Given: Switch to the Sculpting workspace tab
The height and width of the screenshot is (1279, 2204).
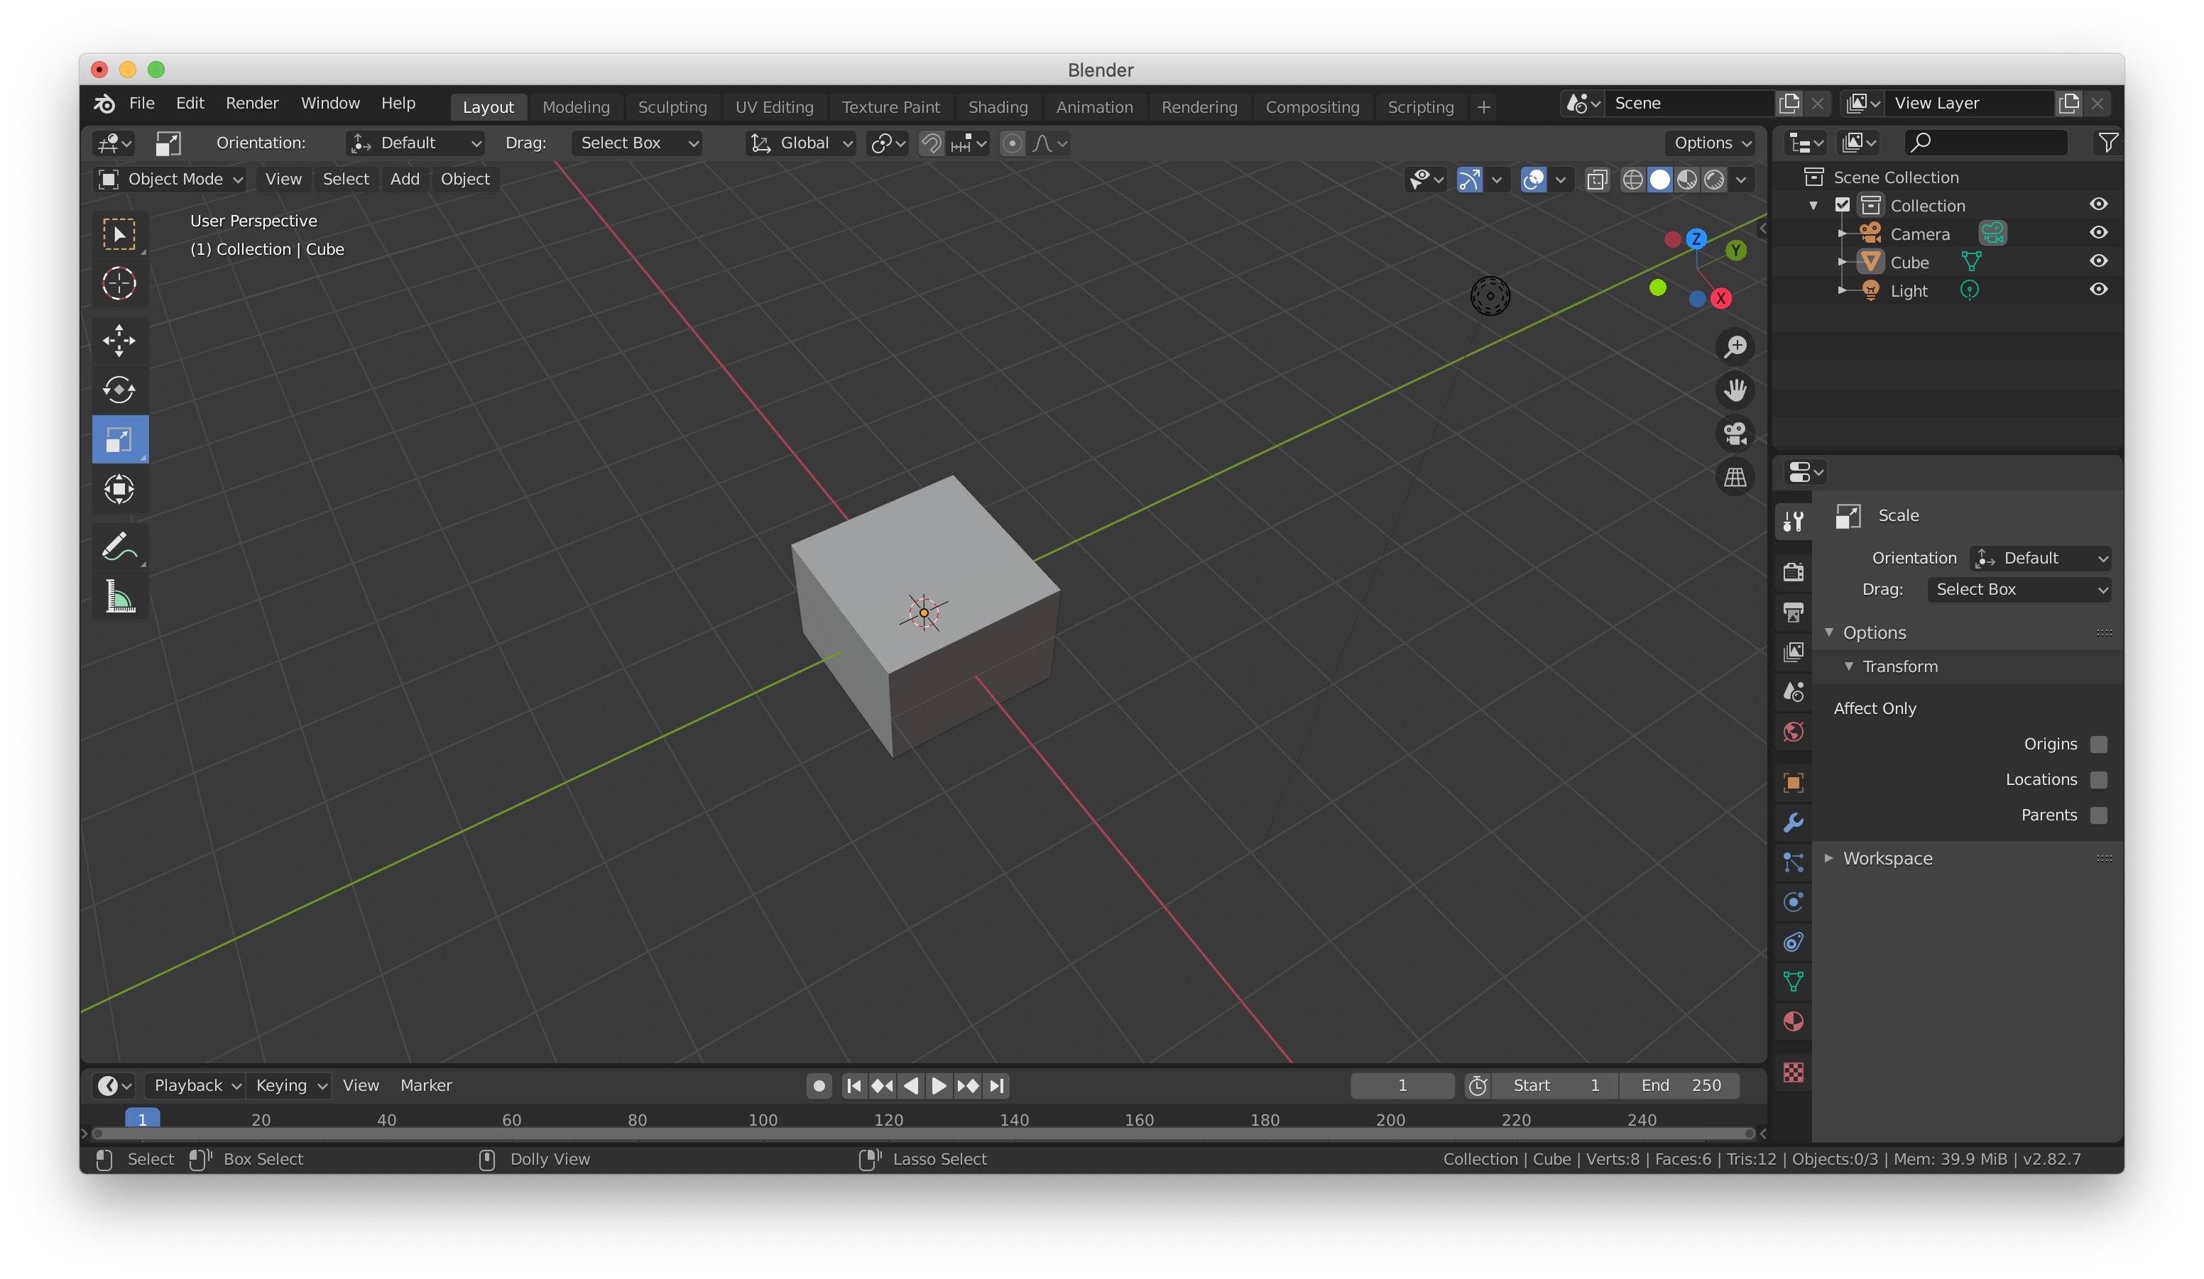Looking at the screenshot, I should click(x=672, y=106).
